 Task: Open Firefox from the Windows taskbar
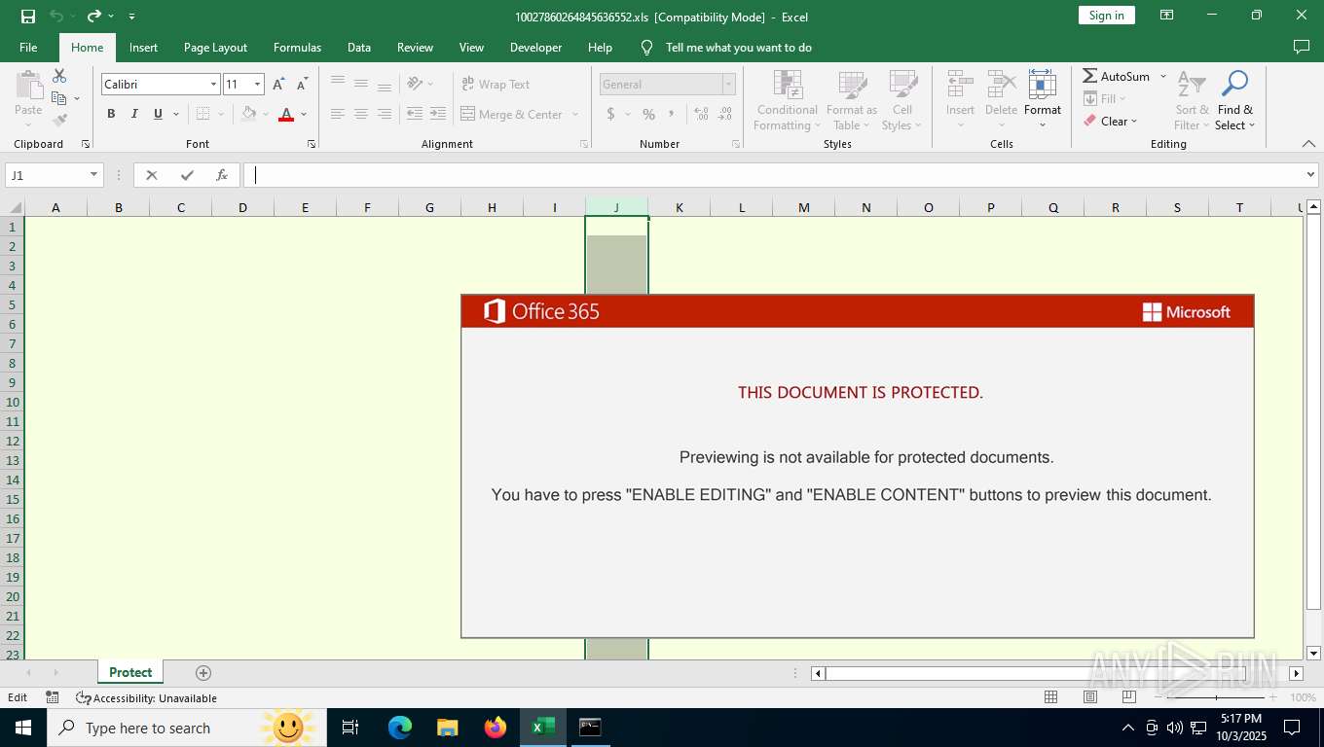coord(496,728)
